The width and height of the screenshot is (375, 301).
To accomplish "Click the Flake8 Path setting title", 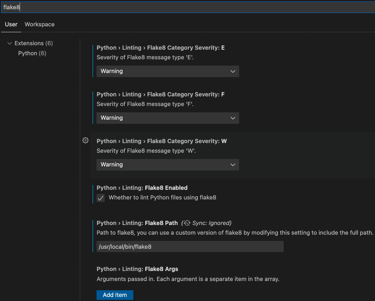I will (137, 223).
